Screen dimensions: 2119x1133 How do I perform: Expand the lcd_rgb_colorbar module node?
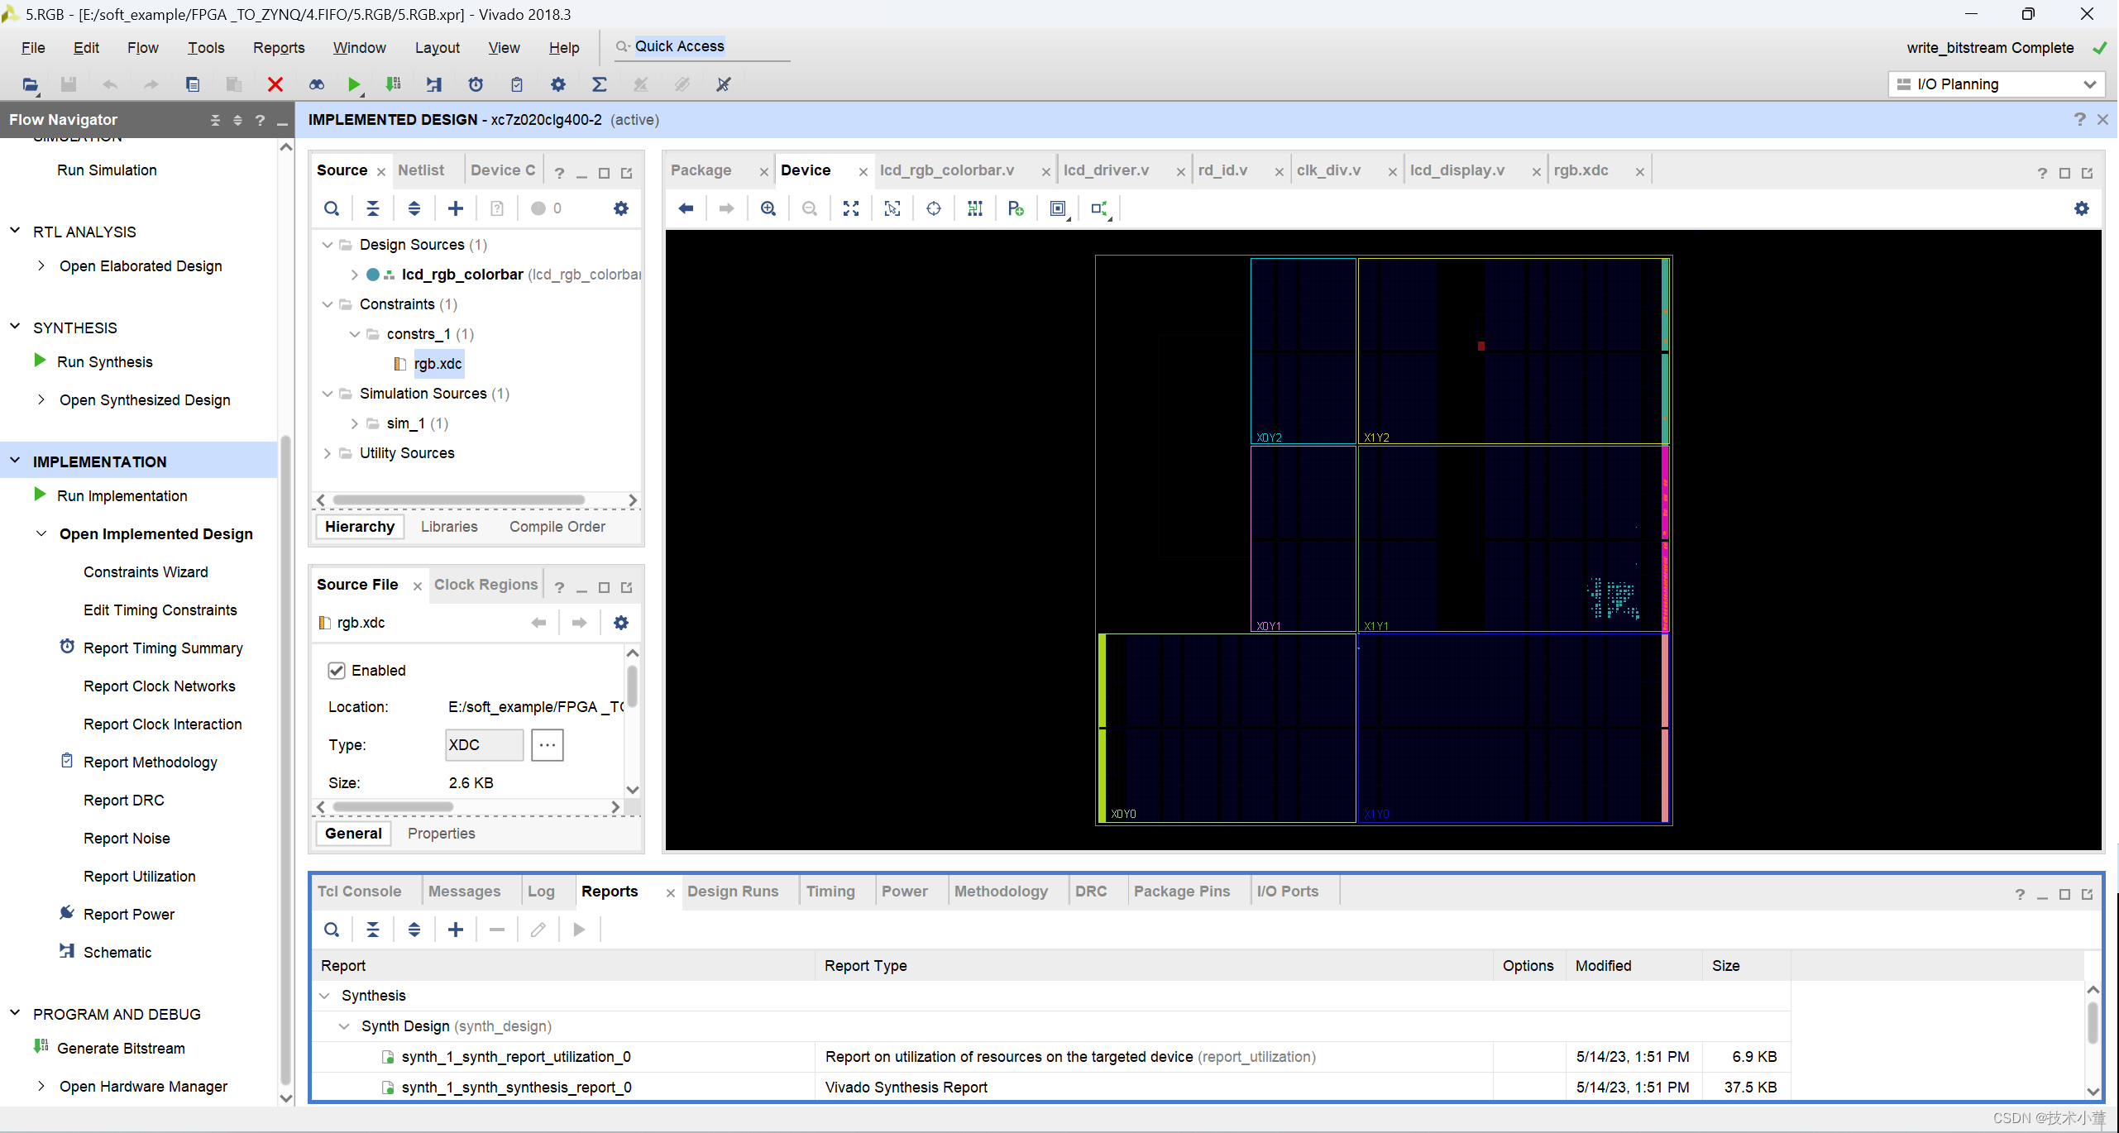tap(354, 275)
